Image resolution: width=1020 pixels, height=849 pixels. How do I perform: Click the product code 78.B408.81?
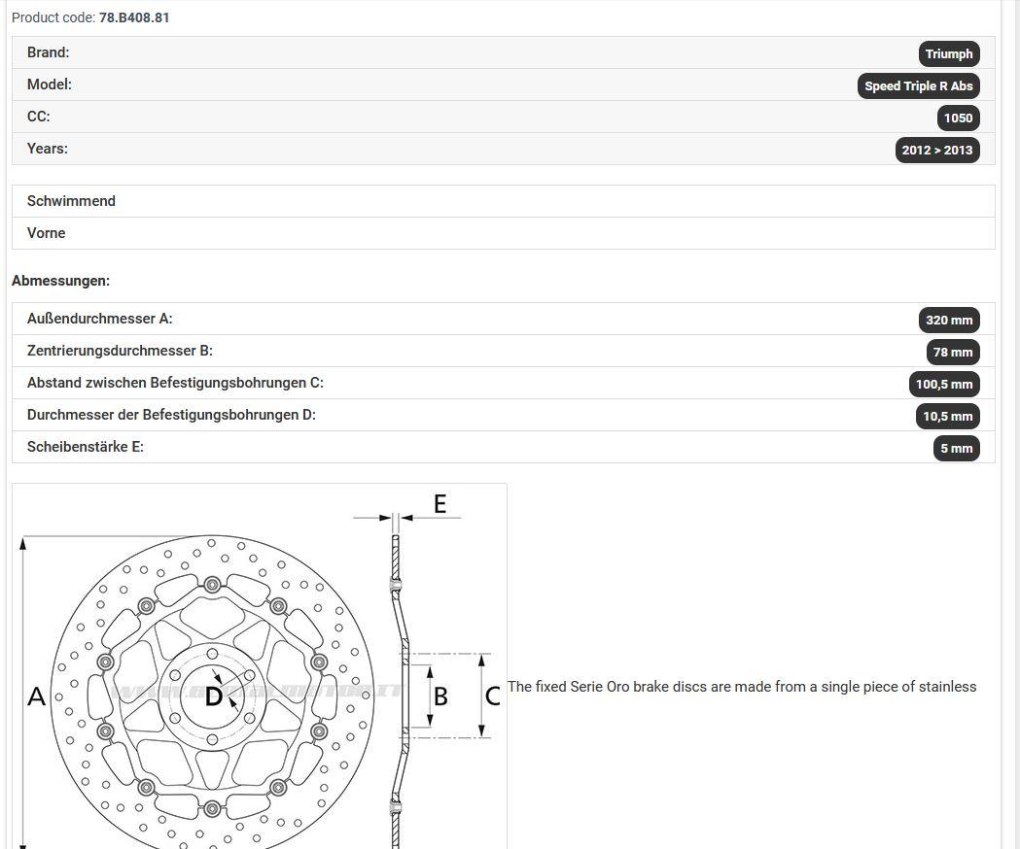[x=134, y=17]
